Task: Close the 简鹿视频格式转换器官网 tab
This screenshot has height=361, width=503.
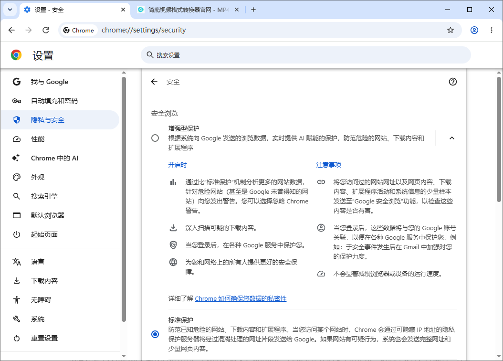Action: click(x=236, y=10)
